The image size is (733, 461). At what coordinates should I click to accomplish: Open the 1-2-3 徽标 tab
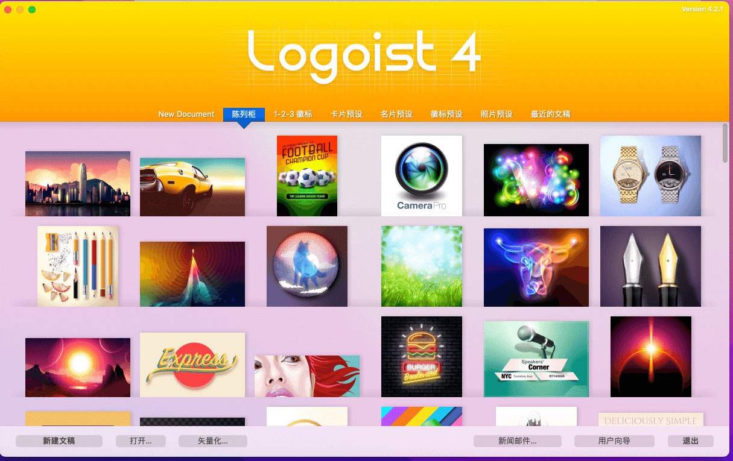tap(293, 114)
